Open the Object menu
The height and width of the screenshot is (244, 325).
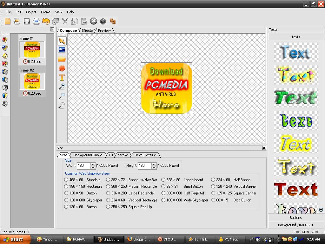pos(31,12)
